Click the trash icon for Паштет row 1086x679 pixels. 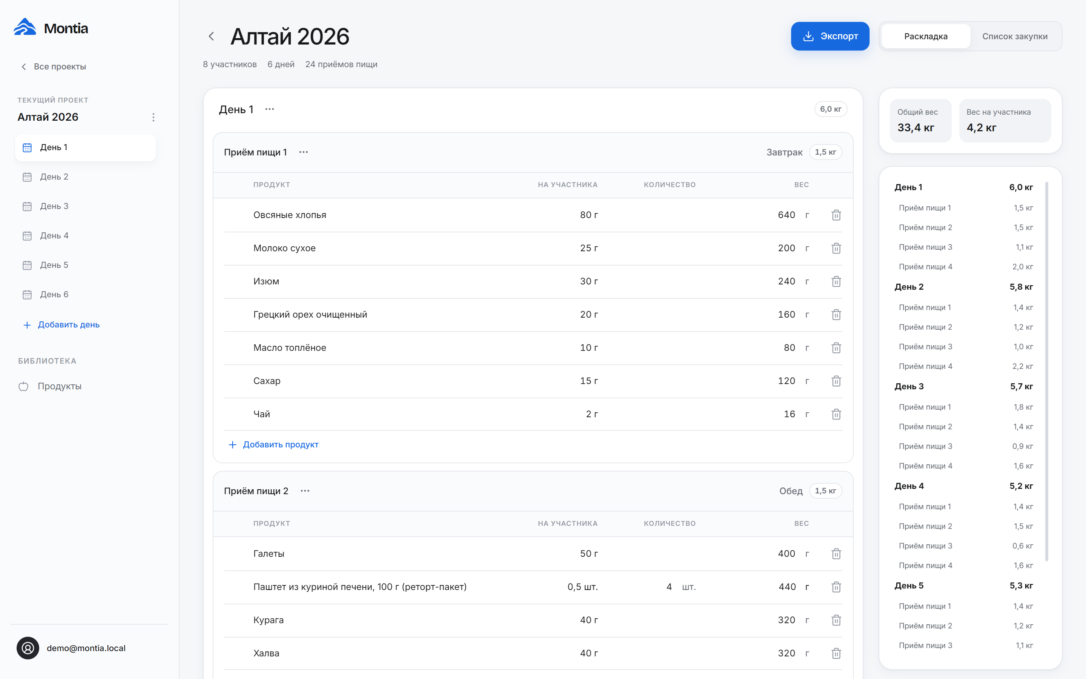(x=836, y=587)
